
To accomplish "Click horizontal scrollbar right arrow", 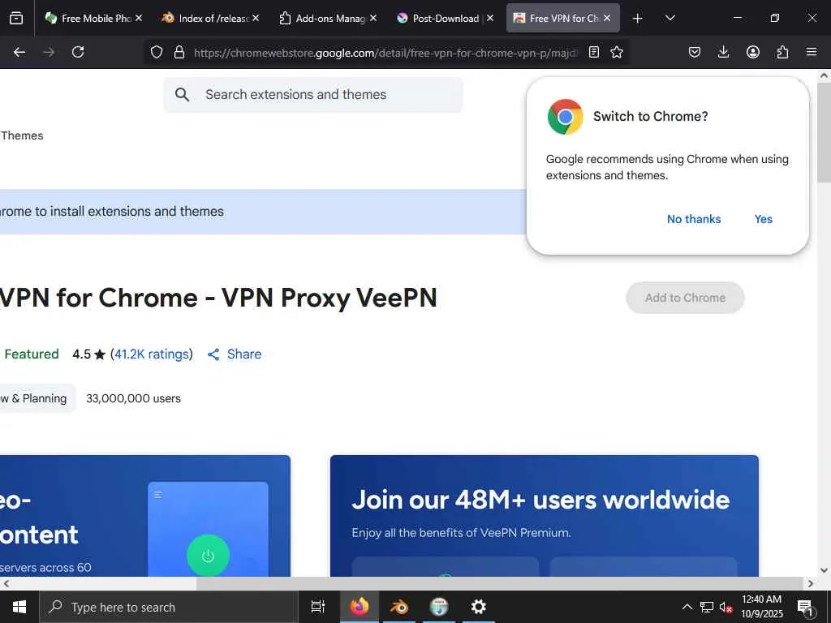I will [811, 583].
